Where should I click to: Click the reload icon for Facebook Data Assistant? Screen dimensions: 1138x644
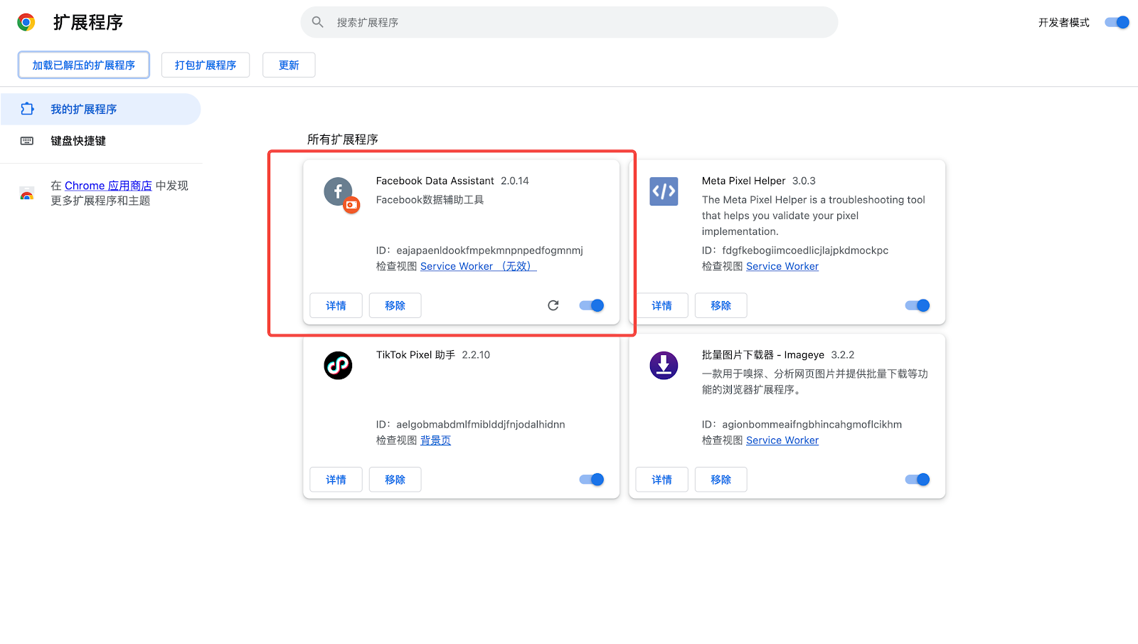pos(553,305)
